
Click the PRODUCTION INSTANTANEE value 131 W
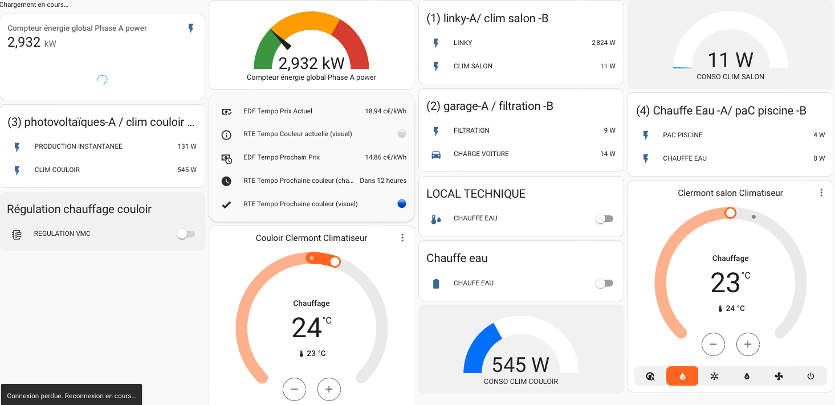(187, 146)
